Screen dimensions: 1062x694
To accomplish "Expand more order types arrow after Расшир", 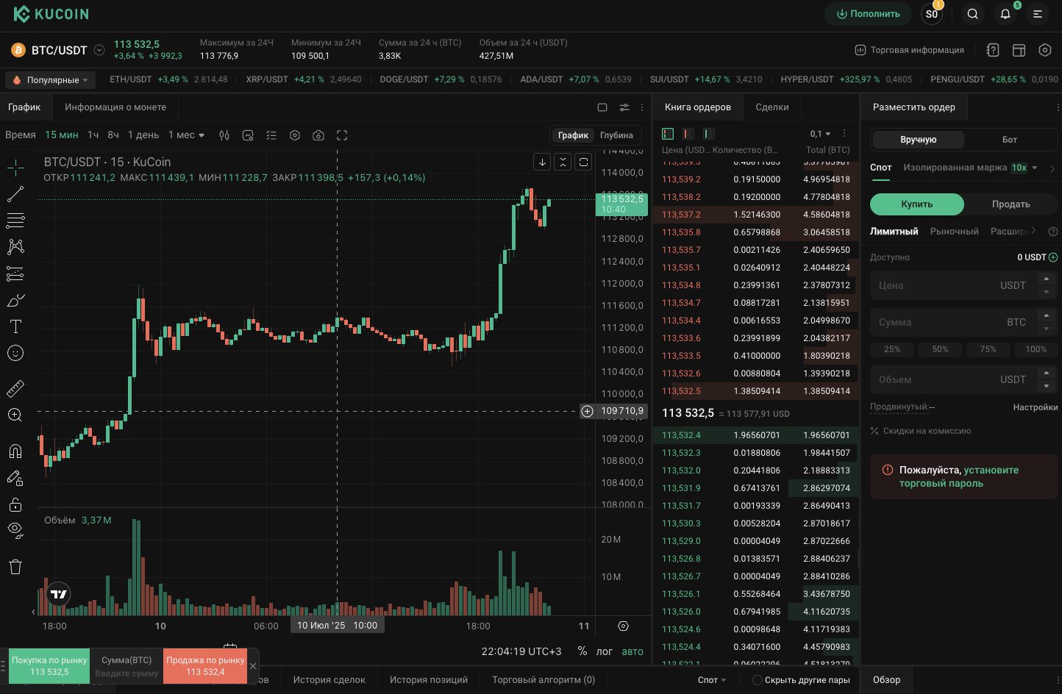I will (x=1033, y=231).
